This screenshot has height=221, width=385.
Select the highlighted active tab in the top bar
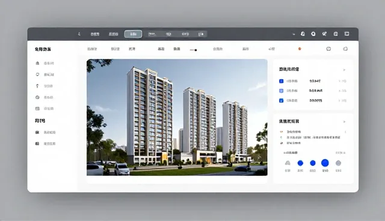tap(133, 34)
